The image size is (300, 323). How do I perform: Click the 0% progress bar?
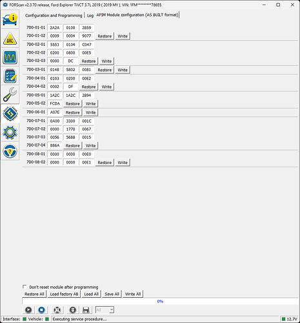160,301
